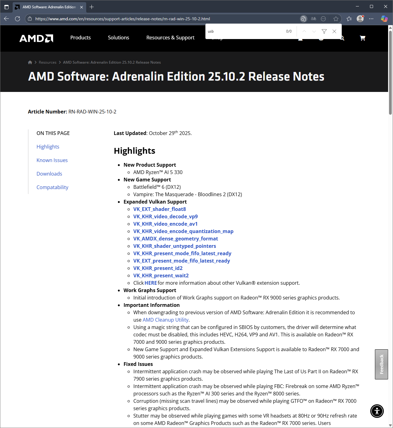Open VK_KHR_video_decode_vp9 link
This screenshot has height=428, width=393.
coord(165,216)
